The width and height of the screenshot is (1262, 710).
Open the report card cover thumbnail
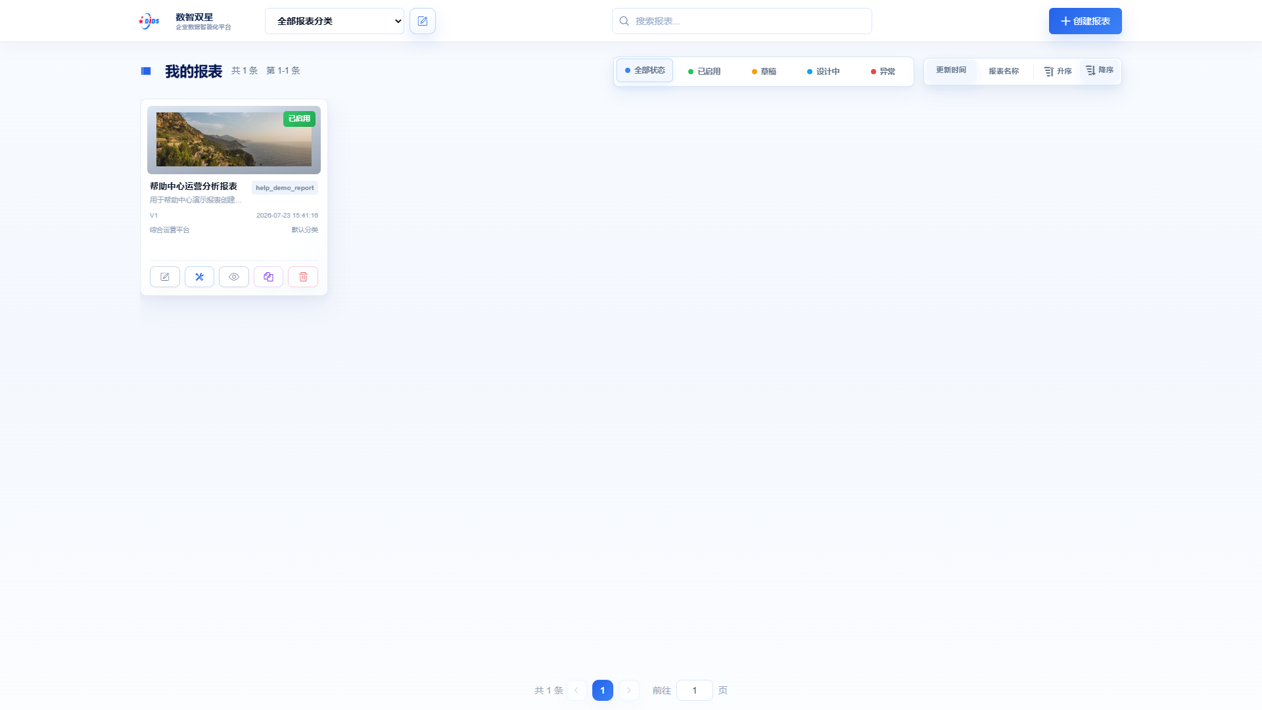(234, 139)
